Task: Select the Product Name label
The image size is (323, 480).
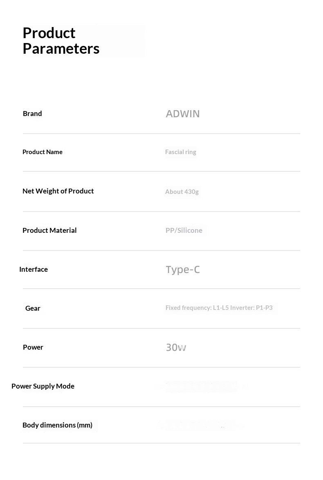Action: 43,152
